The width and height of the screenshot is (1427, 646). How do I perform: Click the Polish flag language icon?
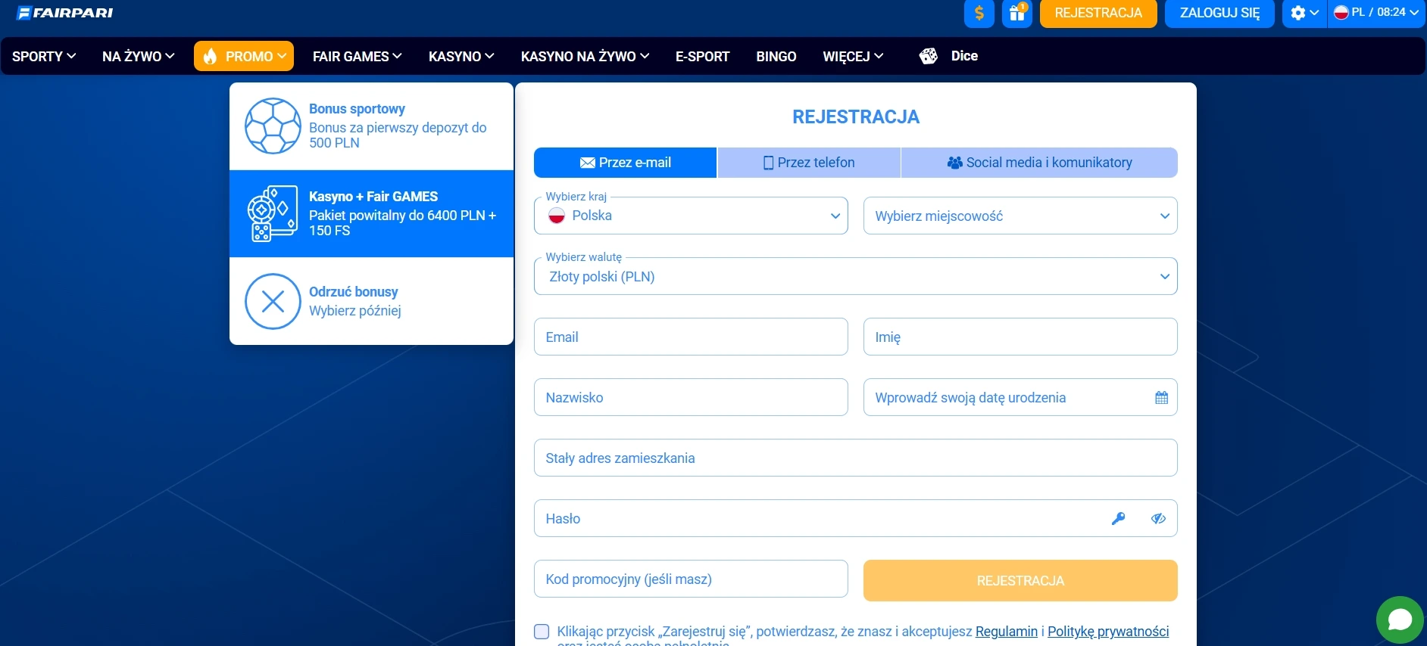click(x=1341, y=12)
